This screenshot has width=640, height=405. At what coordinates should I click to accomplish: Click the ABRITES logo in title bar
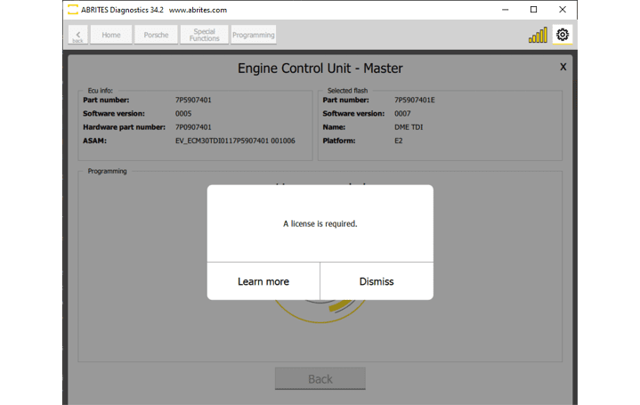tap(72, 10)
